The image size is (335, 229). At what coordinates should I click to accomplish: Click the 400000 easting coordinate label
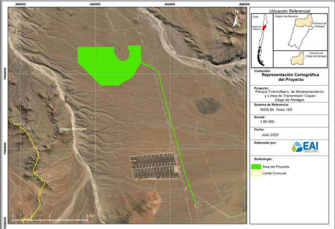(95, 4)
